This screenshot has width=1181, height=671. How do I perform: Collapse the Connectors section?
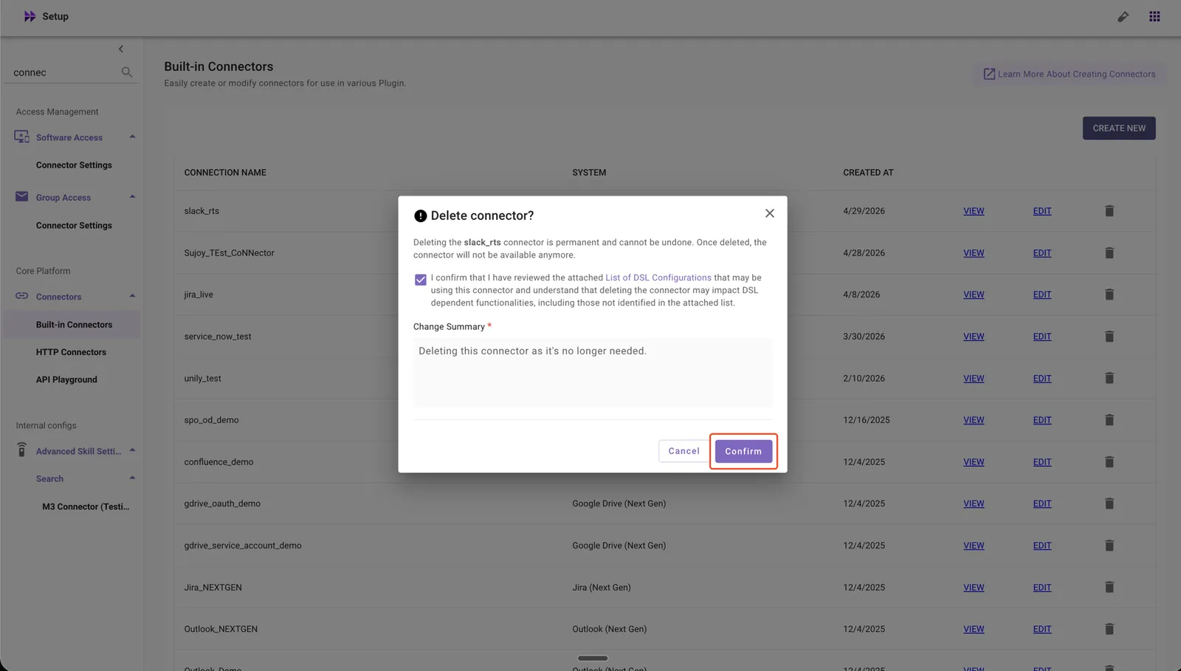[x=132, y=296]
